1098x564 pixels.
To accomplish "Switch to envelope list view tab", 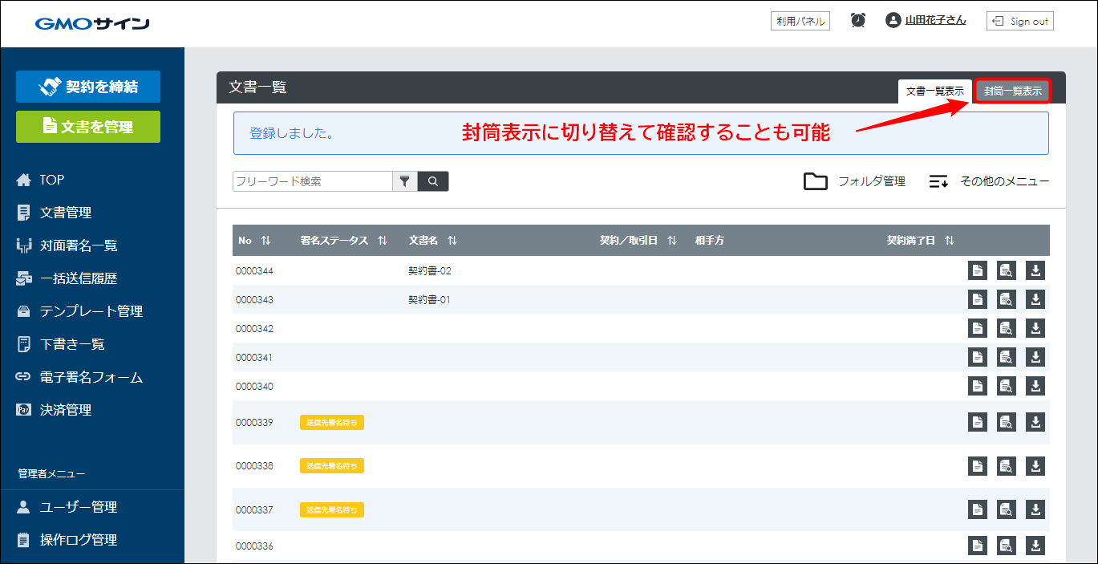I will coord(1013,91).
